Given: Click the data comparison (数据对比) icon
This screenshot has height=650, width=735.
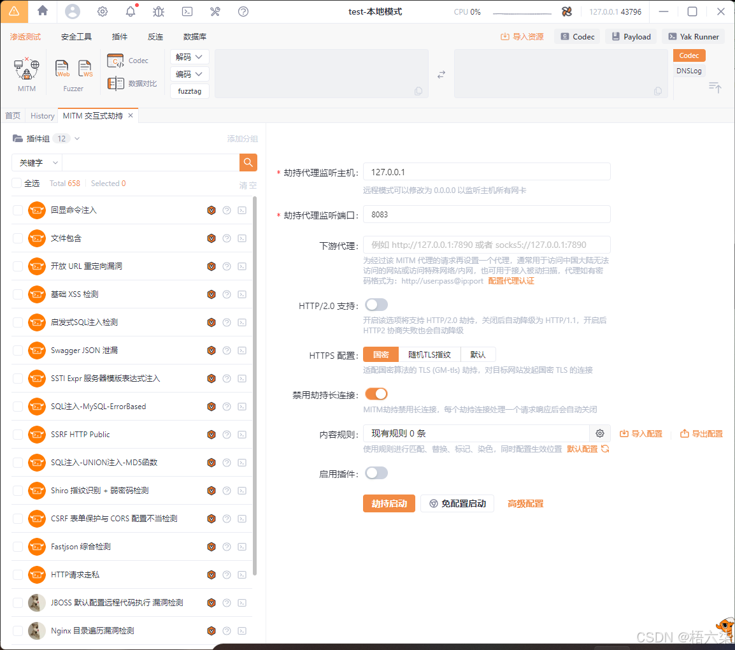Looking at the screenshot, I should (116, 83).
